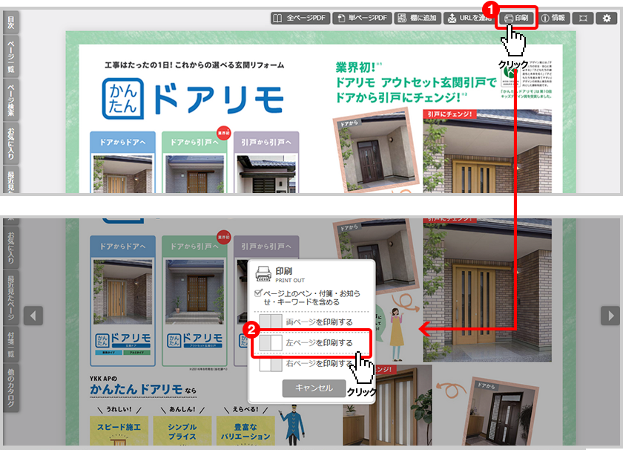
Task: Select 両ページを印刷する option
Action: coord(310,322)
